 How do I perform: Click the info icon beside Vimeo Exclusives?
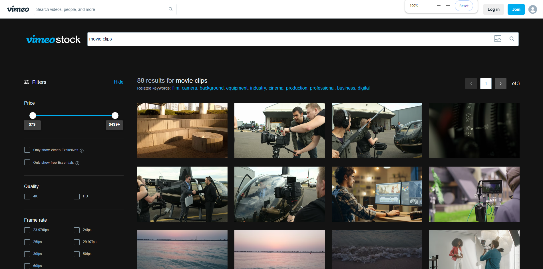(82, 151)
